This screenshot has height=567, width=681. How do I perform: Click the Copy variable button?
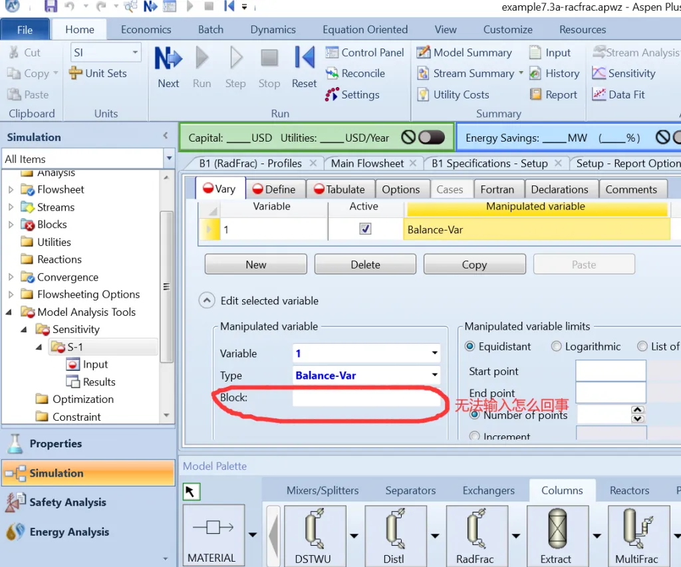pos(475,265)
